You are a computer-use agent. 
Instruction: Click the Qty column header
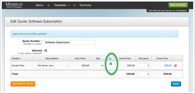[98, 58]
